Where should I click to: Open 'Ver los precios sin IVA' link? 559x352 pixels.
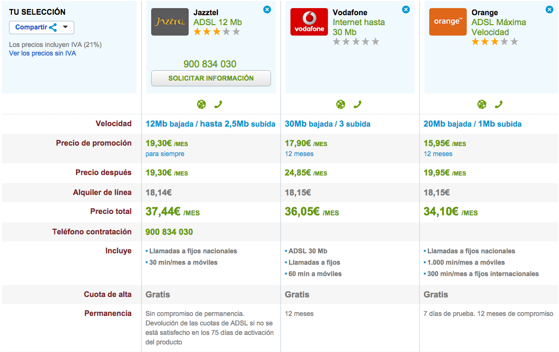pyautogui.click(x=42, y=54)
